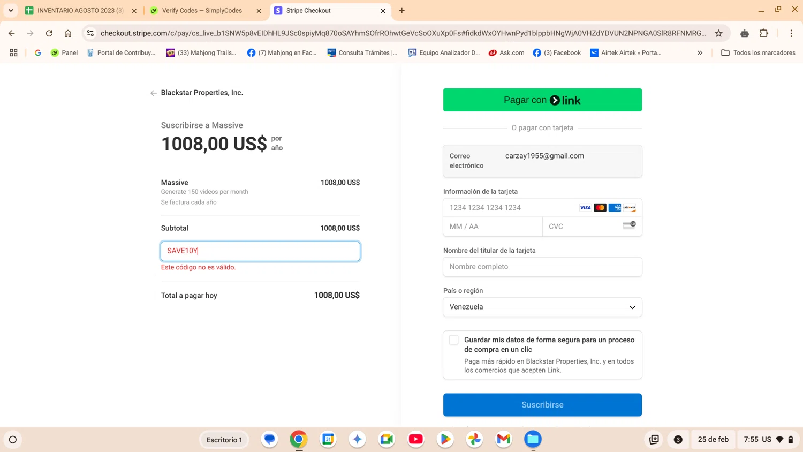
Task: Open Google Play Store from the shelf
Action: (445, 439)
